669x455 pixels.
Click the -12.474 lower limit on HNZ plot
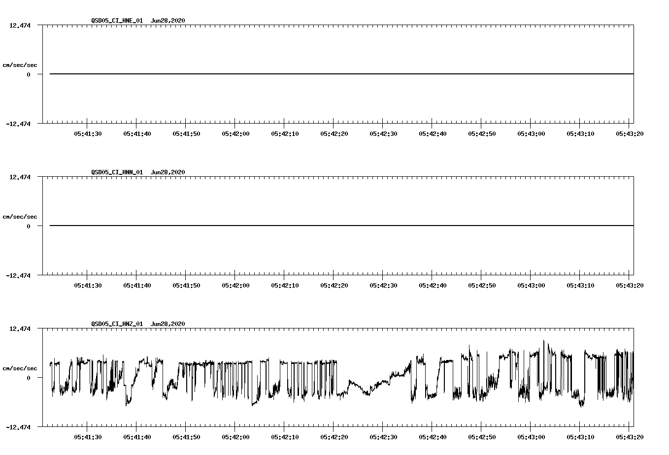point(18,427)
